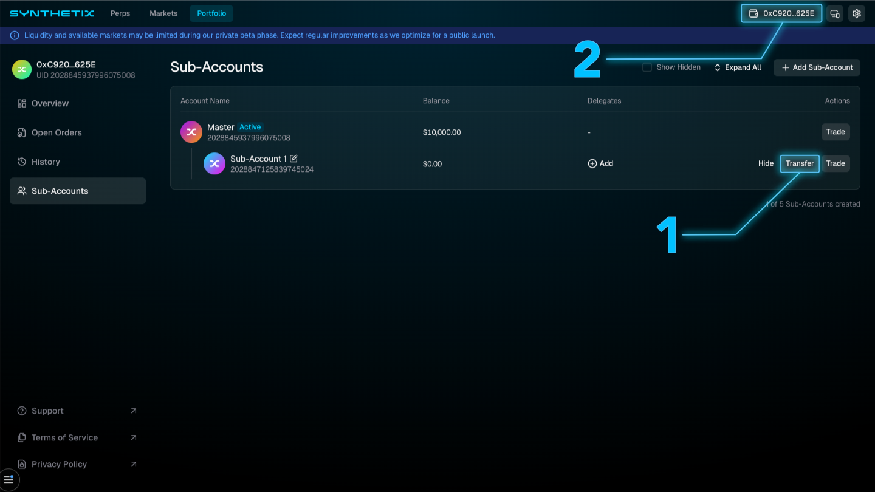Enable the Show Hidden checkbox
The width and height of the screenshot is (875, 492).
coord(647,67)
